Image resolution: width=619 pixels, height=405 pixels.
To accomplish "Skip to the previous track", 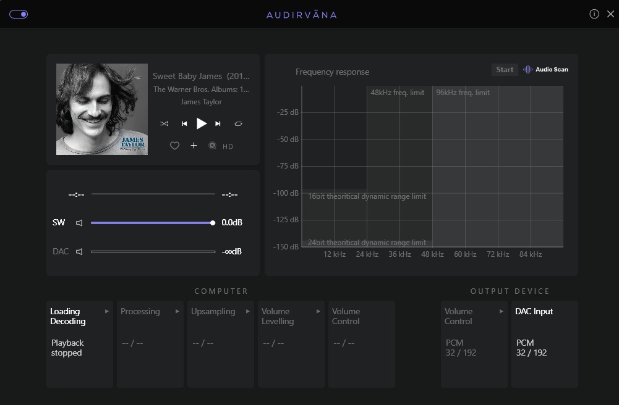I will [184, 123].
